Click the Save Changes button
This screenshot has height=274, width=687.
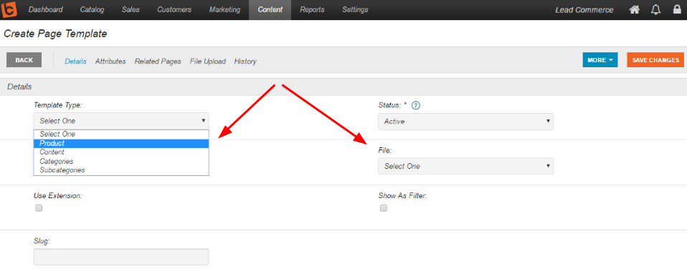pos(655,60)
